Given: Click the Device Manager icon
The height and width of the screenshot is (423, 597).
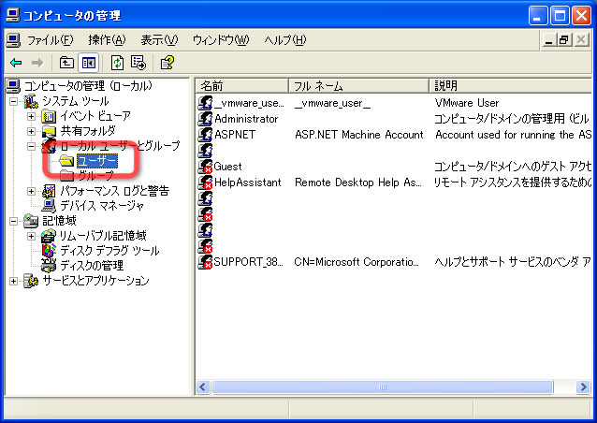Looking at the screenshot, I should coord(49,206).
